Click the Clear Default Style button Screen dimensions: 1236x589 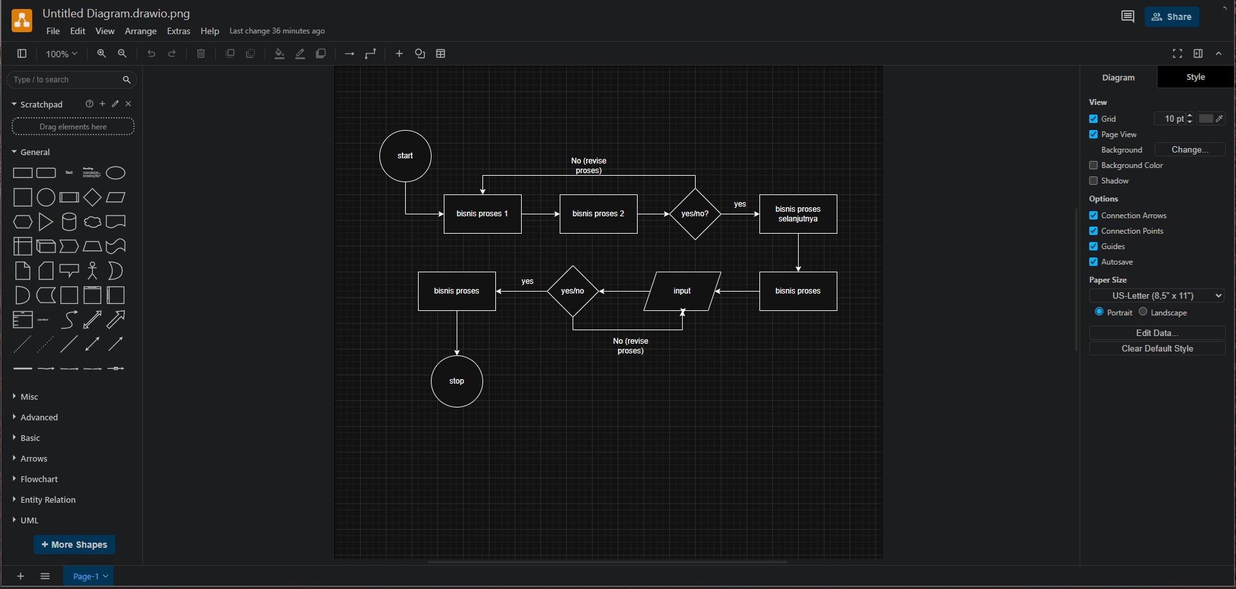pyautogui.click(x=1157, y=348)
